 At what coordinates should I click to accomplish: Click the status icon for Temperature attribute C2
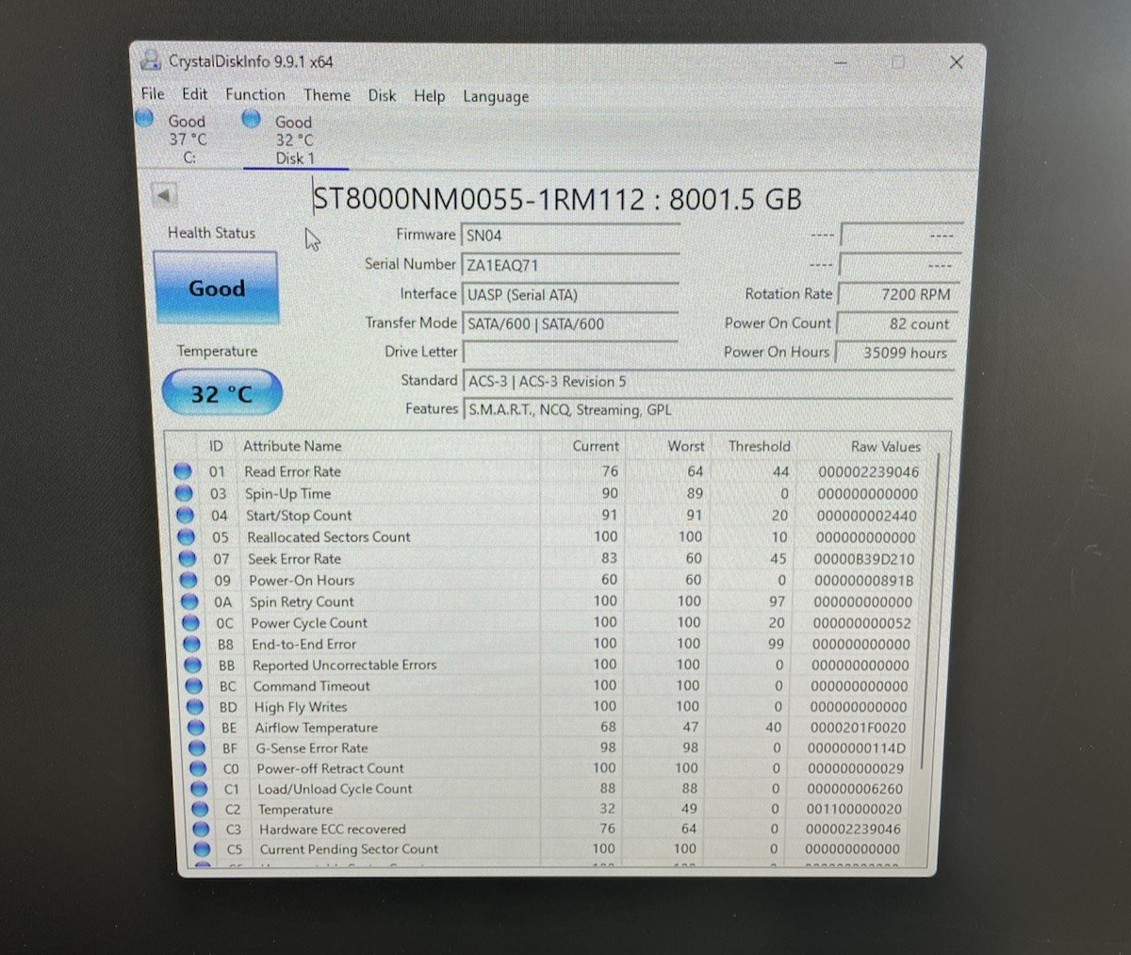tap(200, 809)
